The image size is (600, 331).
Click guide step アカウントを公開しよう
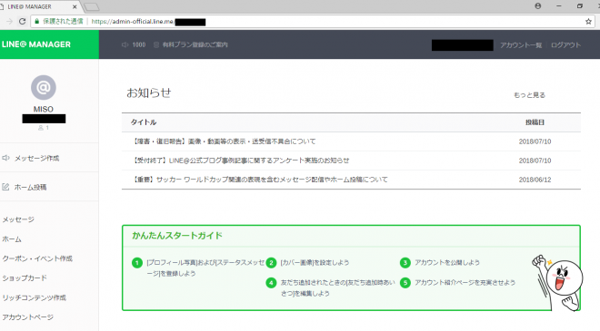pyautogui.click(x=447, y=263)
